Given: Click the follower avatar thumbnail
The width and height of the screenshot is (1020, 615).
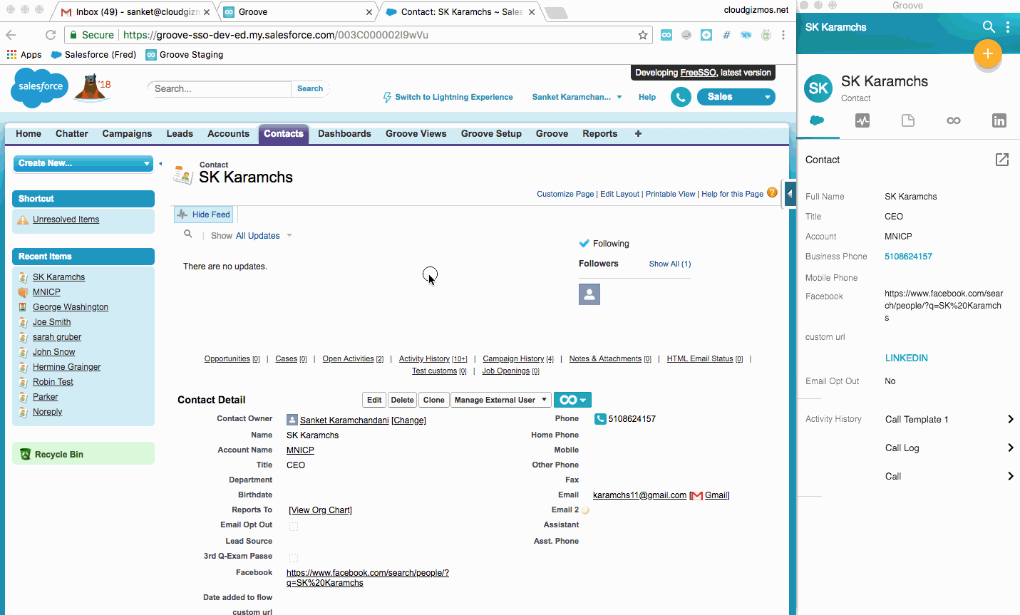Looking at the screenshot, I should click(589, 294).
